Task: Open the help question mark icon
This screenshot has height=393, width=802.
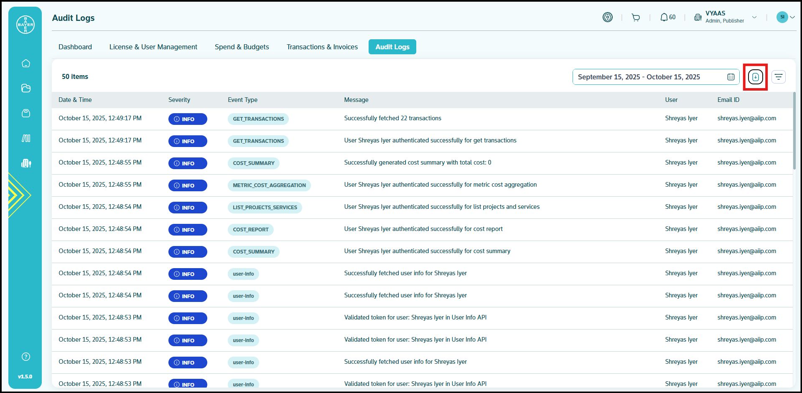Action: coord(26,357)
